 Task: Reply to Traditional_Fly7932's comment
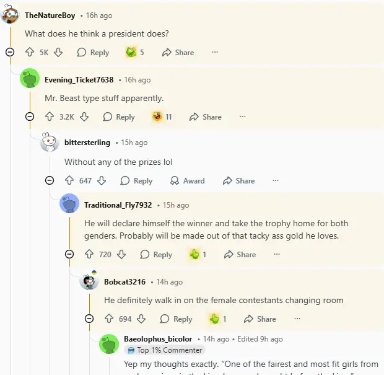tap(156, 255)
